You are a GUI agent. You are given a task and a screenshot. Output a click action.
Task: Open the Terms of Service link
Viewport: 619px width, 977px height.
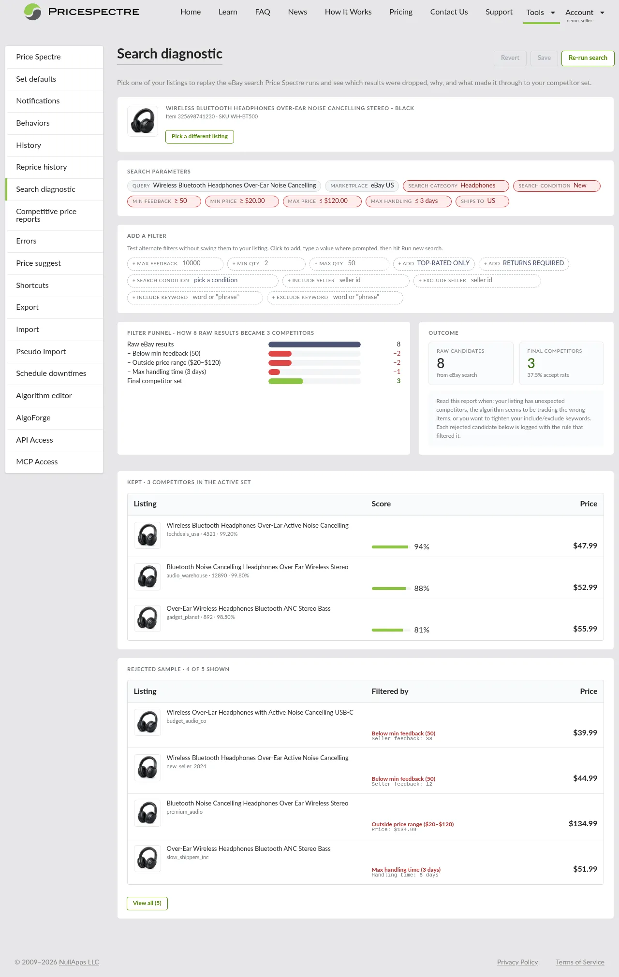point(580,962)
